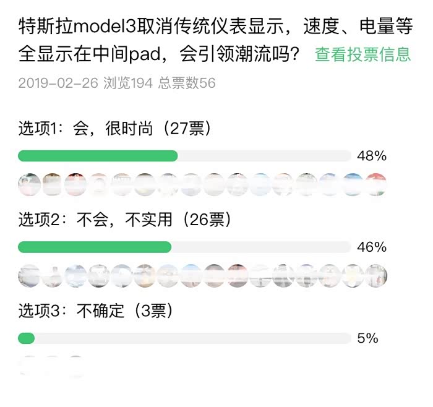Click the 总票数56 total votes text
Screen dimensions: 433x407
(x=187, y=83)
